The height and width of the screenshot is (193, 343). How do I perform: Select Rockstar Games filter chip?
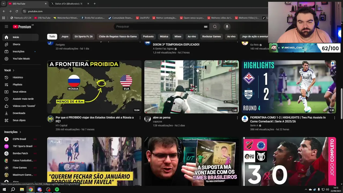pyautogui.click(x=211, y=36)
